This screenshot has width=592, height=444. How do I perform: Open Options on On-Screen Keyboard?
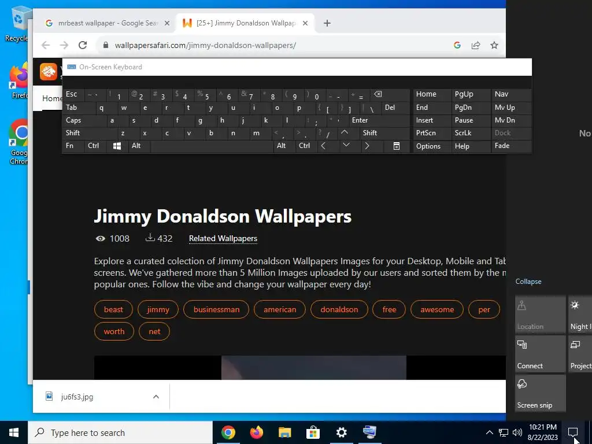point(431,146)
